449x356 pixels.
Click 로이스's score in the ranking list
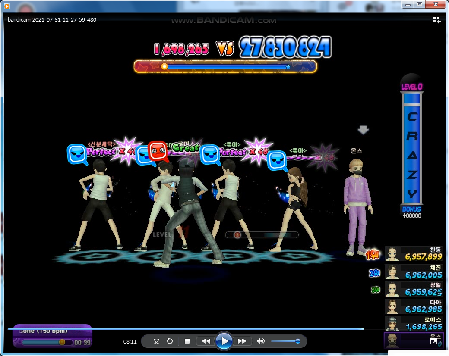pyautogui.click(x=424, y=327)
